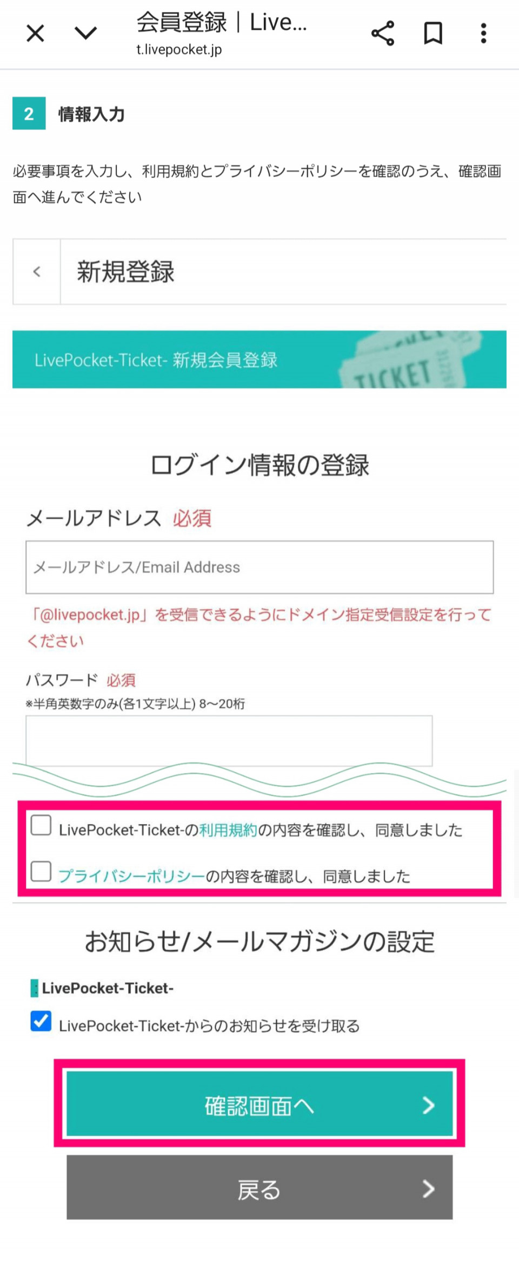This screenshot has width=519, height=1261.
Task: Click the メールアドレス/Email Address input field
Action: coord(259,567)
